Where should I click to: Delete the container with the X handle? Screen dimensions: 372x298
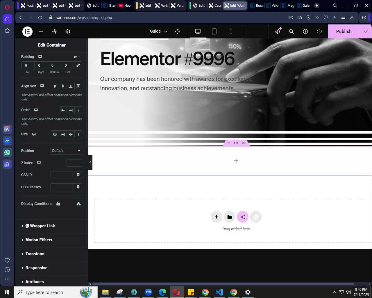[244, 143]
